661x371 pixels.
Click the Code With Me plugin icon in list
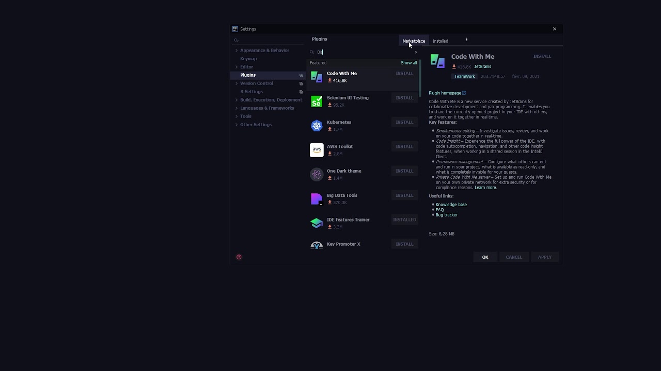tap(317, 77)
